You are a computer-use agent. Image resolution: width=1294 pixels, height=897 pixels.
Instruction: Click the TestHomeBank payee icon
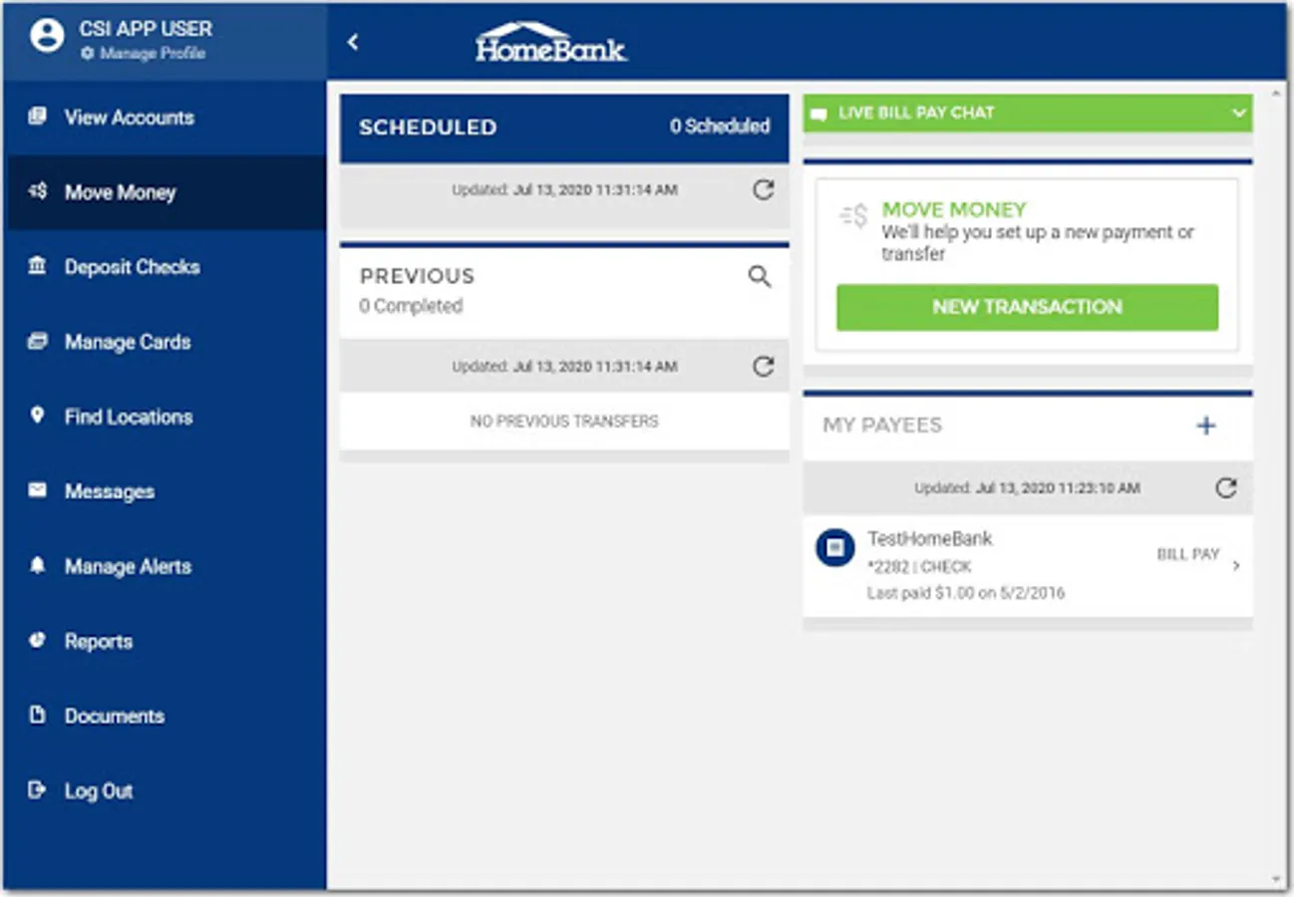click(x=835, y=547)
